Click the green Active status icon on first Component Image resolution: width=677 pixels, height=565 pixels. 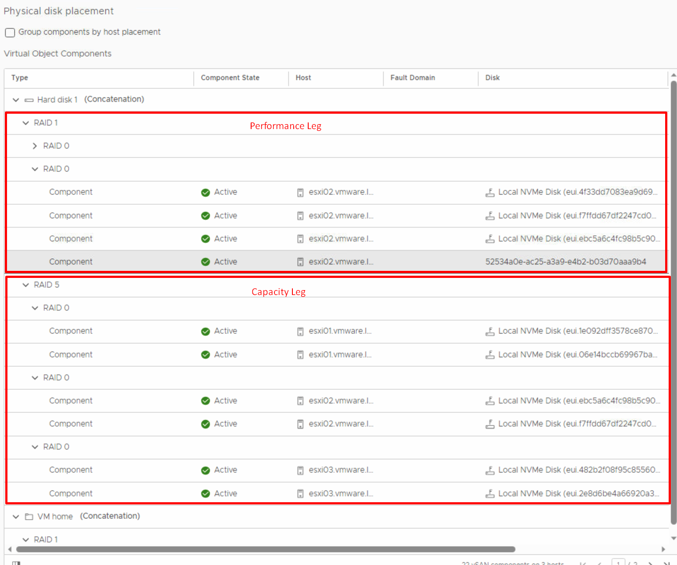click(x=205, y=192)
